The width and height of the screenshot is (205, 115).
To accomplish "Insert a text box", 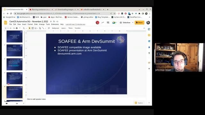I will [x=33, y=28].
